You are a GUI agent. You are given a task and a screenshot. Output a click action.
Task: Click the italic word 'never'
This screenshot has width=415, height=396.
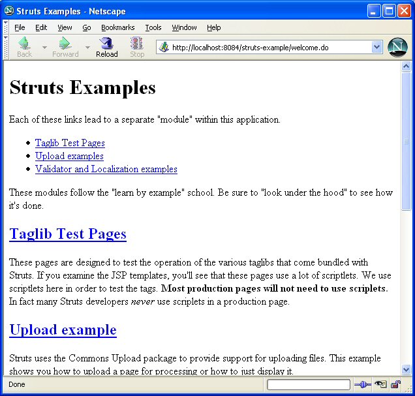coord(143,301)
